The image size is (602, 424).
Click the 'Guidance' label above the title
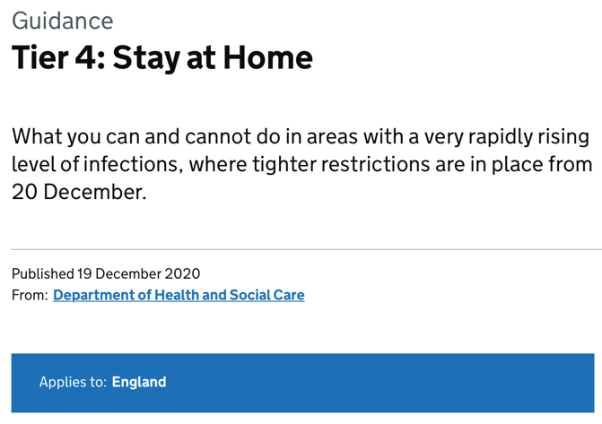click(62, 21)
